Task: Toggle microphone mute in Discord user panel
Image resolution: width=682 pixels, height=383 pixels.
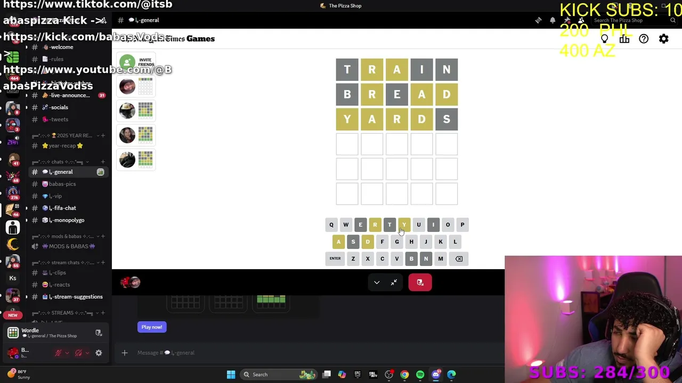Action: click(x=58, y=353)
